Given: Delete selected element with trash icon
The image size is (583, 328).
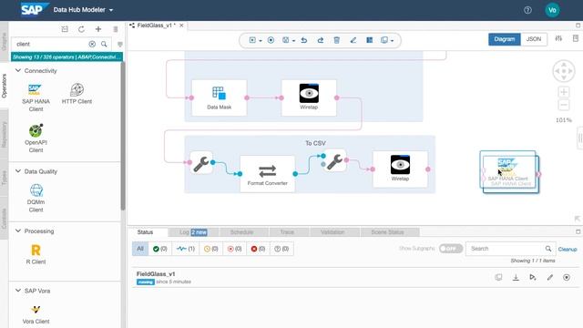Looking at the screenshot, I should tap(336, 40).
